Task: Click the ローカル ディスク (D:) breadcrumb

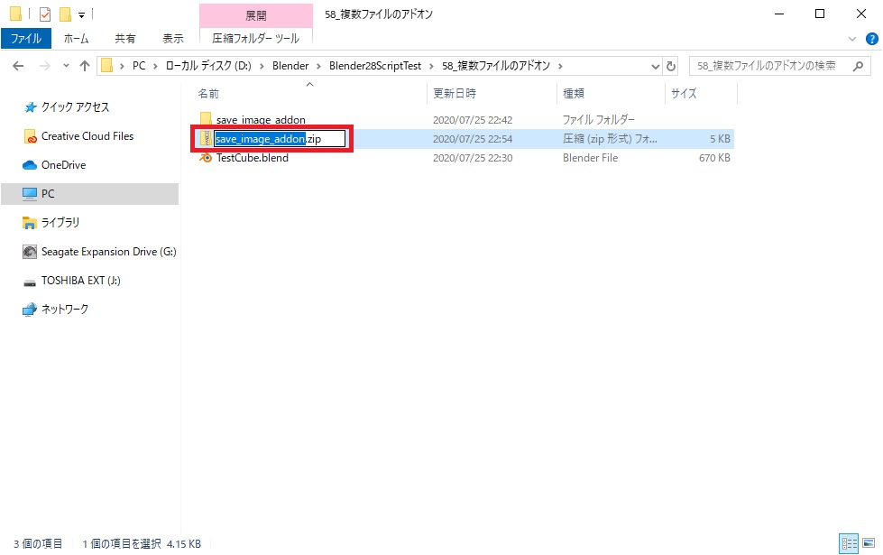Action: click(x=208, y=66)
